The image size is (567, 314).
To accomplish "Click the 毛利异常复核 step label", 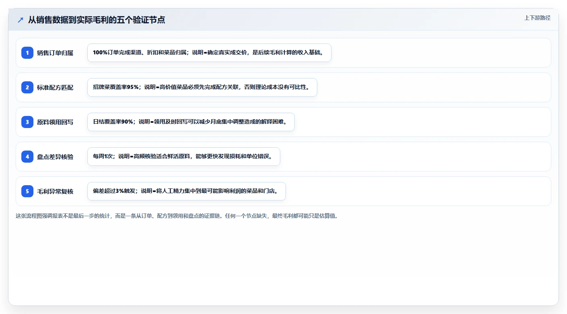I will 55,191.
